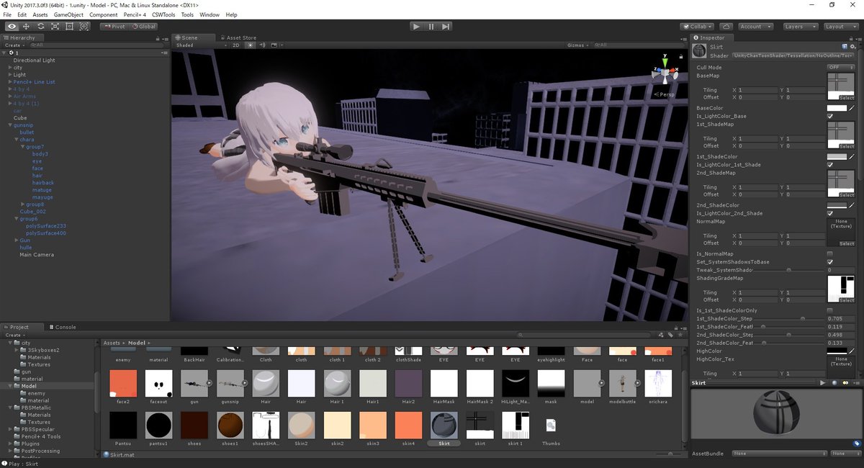This screenshot has height=468, width=864.
Task: Toggle Pivot handle position button
Action: 114,27
